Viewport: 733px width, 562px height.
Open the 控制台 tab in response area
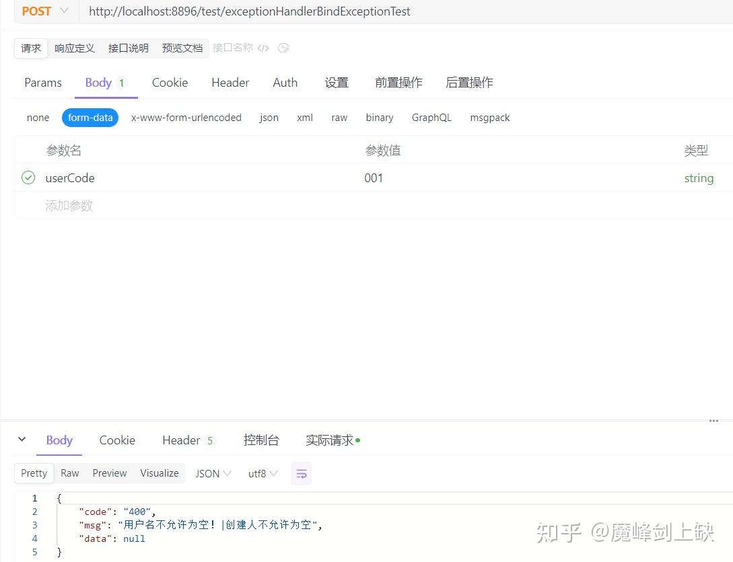(x=261, y=440)
